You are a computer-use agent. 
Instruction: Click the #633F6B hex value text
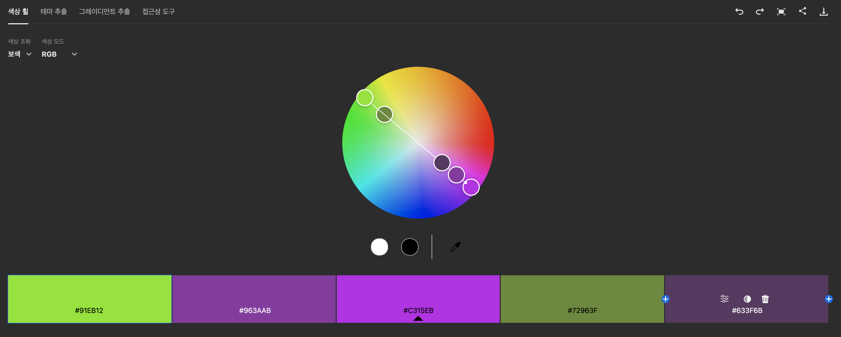(x=747, y=311)
